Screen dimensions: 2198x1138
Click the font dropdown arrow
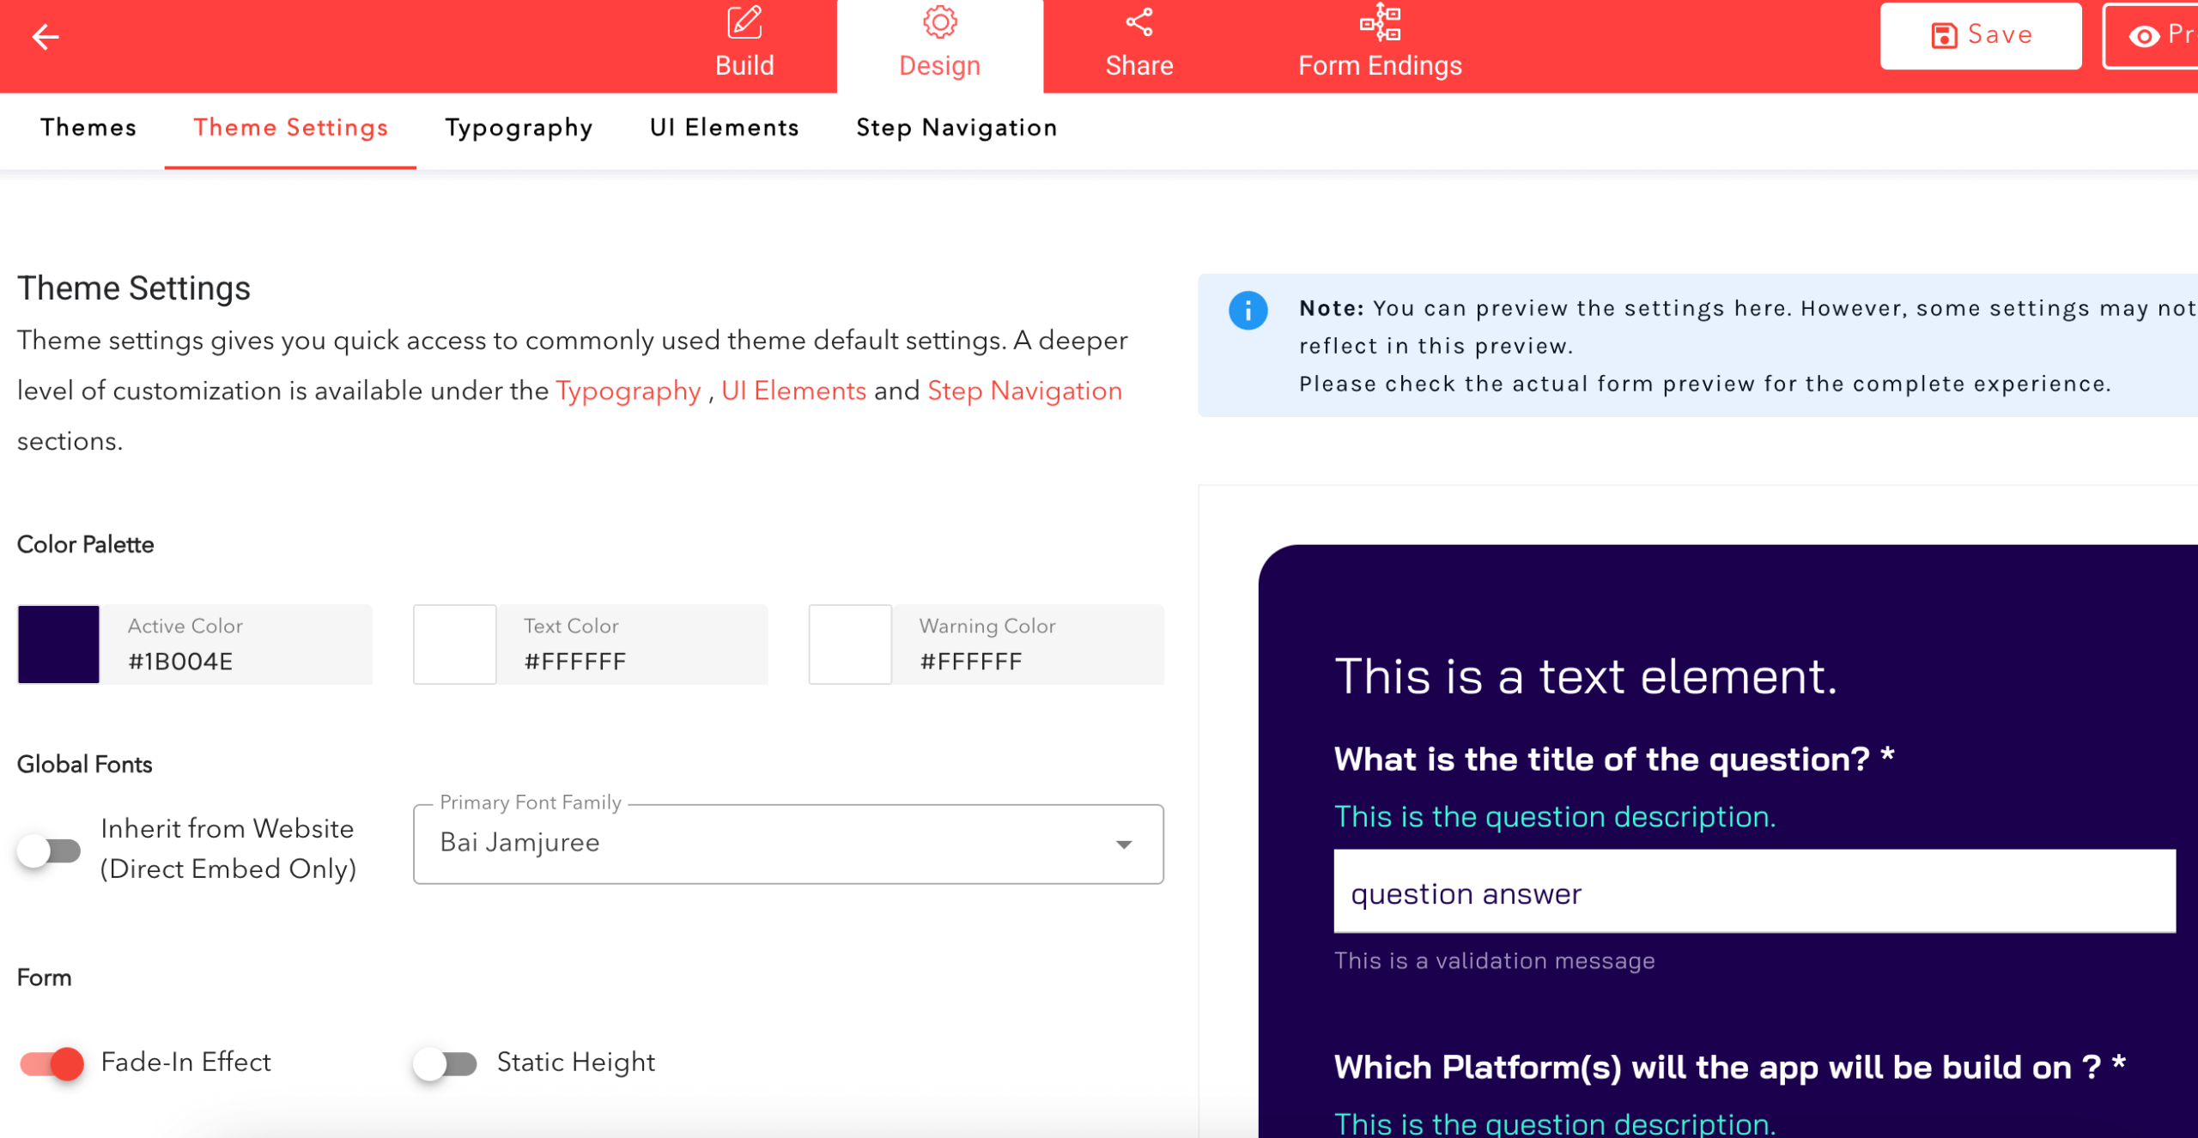coord(1123,844)
